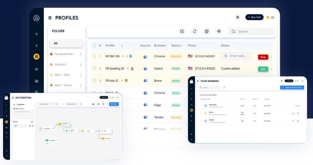Select the All folder tab

66,43
